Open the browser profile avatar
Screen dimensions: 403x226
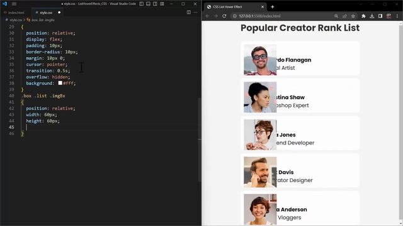389,16
